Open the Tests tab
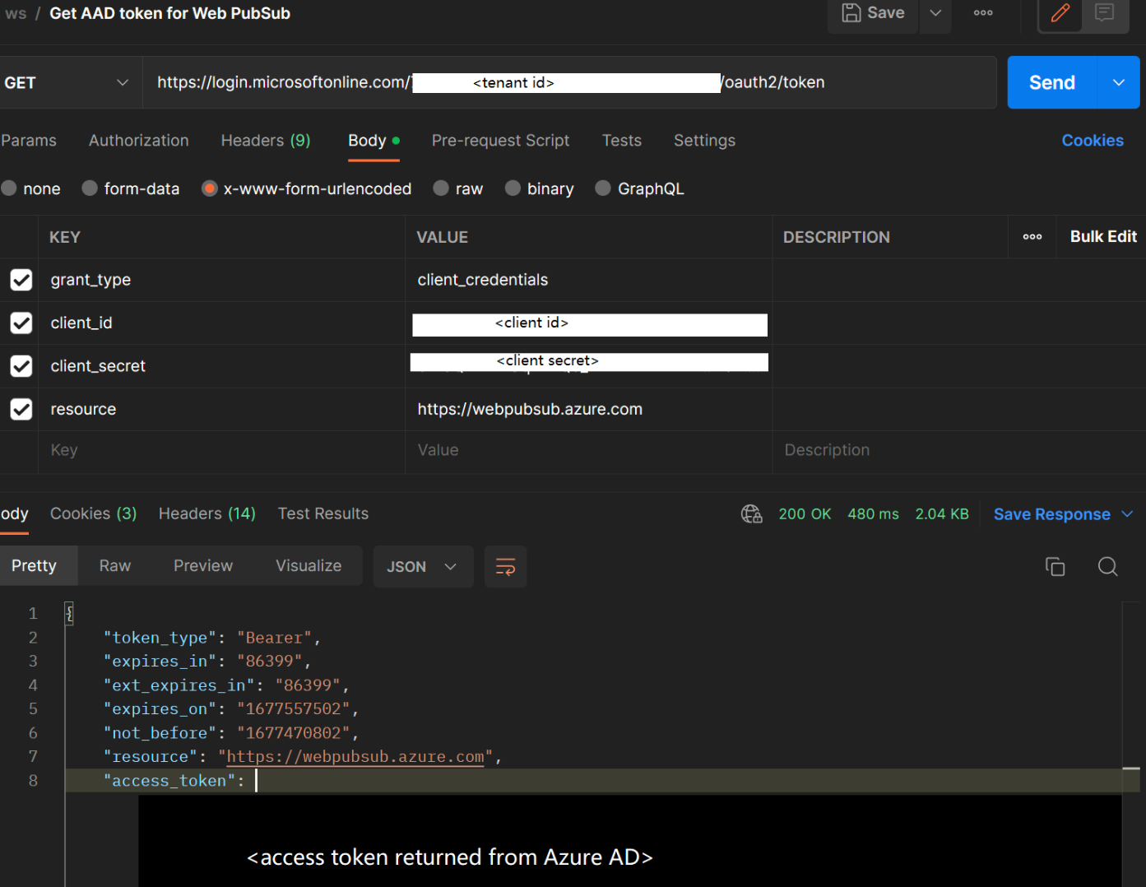Viewport: 1146px width, 887px height. (x=622, y=141)
